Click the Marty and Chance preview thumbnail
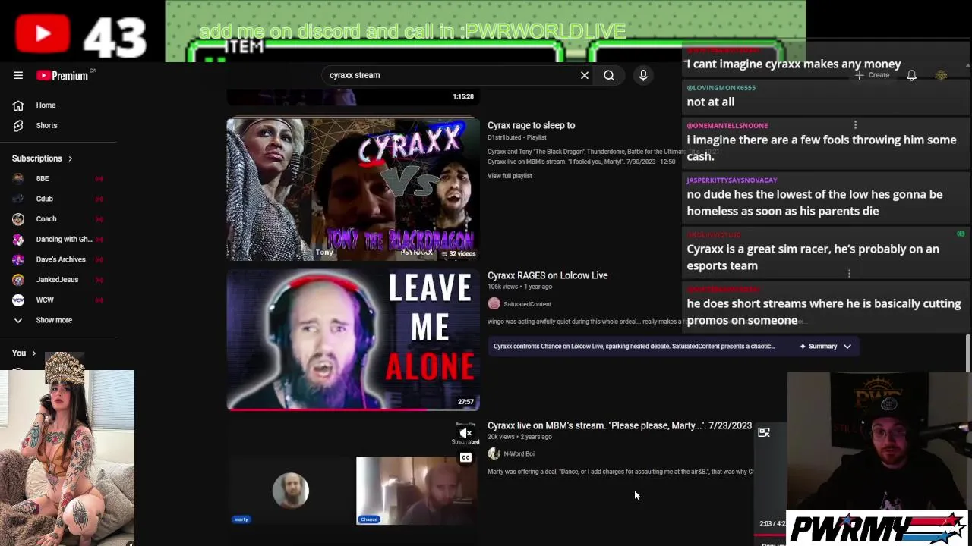This screenshot has height=546, width=972. tap(353, 482)
